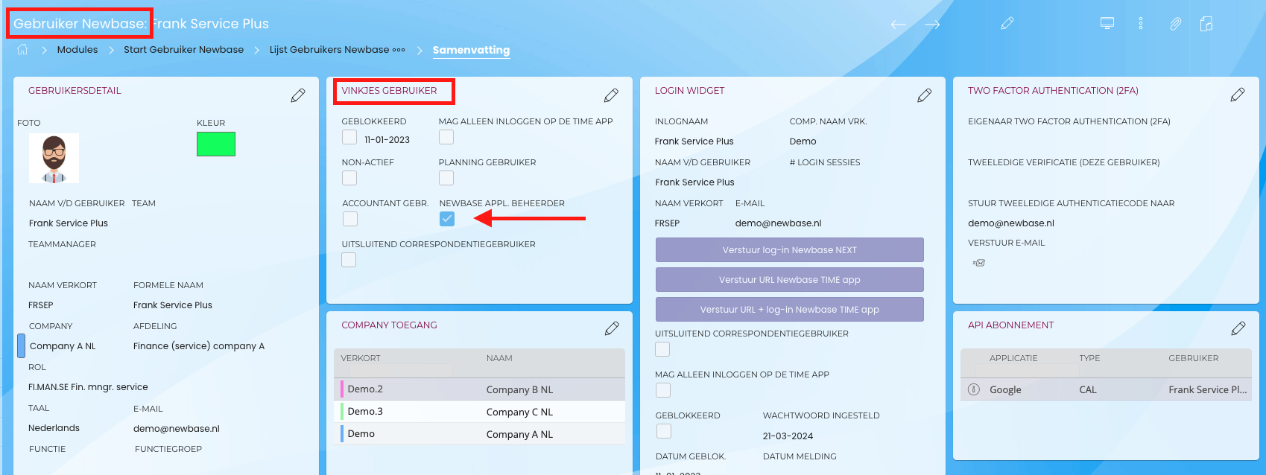Select the Demo.3 Company C NL row

[x=479, y=412]
